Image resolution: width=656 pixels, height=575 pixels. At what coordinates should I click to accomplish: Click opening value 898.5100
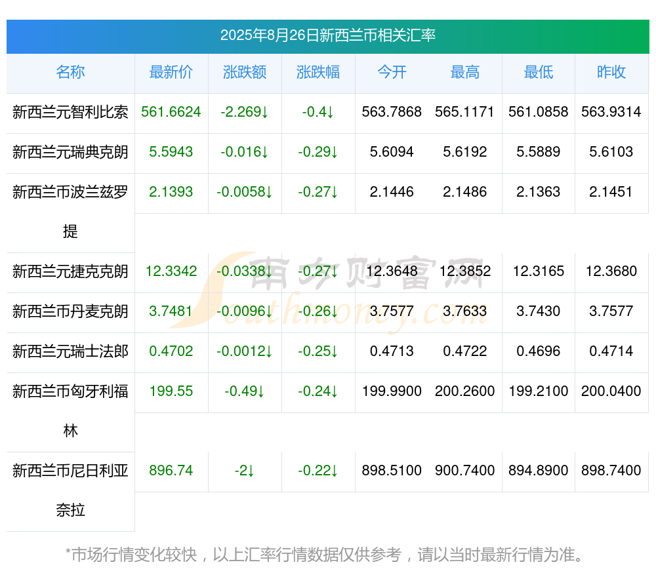(x=392, y=471)
